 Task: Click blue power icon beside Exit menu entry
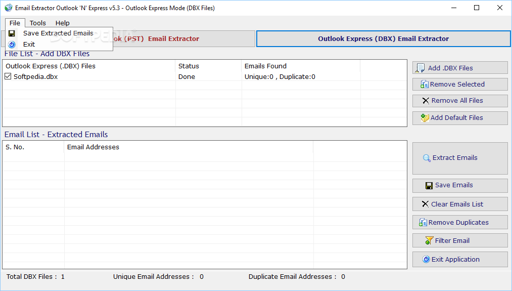12,45
